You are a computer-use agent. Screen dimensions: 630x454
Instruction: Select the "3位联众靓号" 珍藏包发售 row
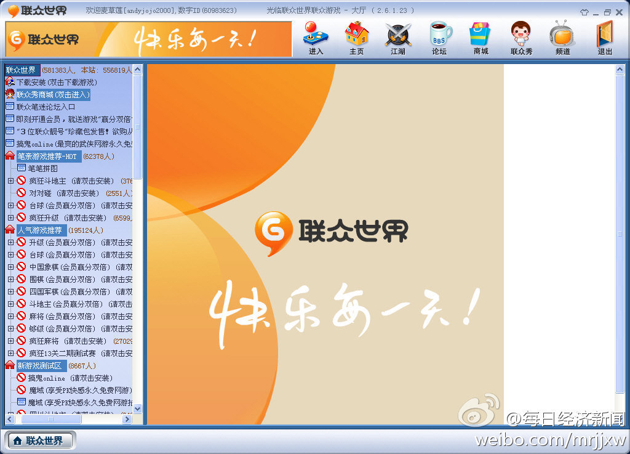pyautogui.click(x=74, y=131)
